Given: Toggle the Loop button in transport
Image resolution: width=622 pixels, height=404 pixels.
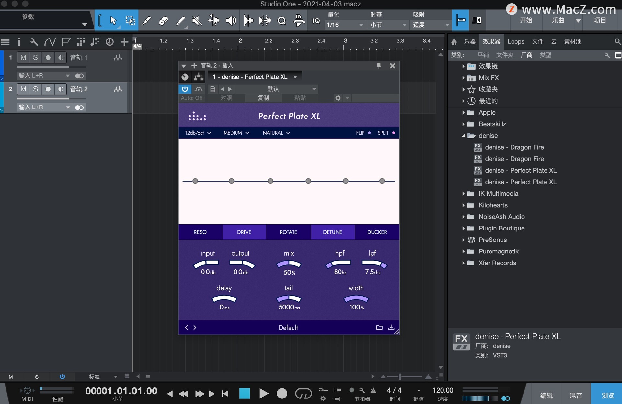Looking at the screenshot, I should (303, 393).
